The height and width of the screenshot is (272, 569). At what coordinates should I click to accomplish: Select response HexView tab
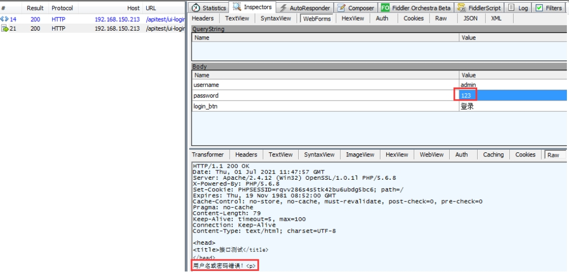(x=397, y=154)
